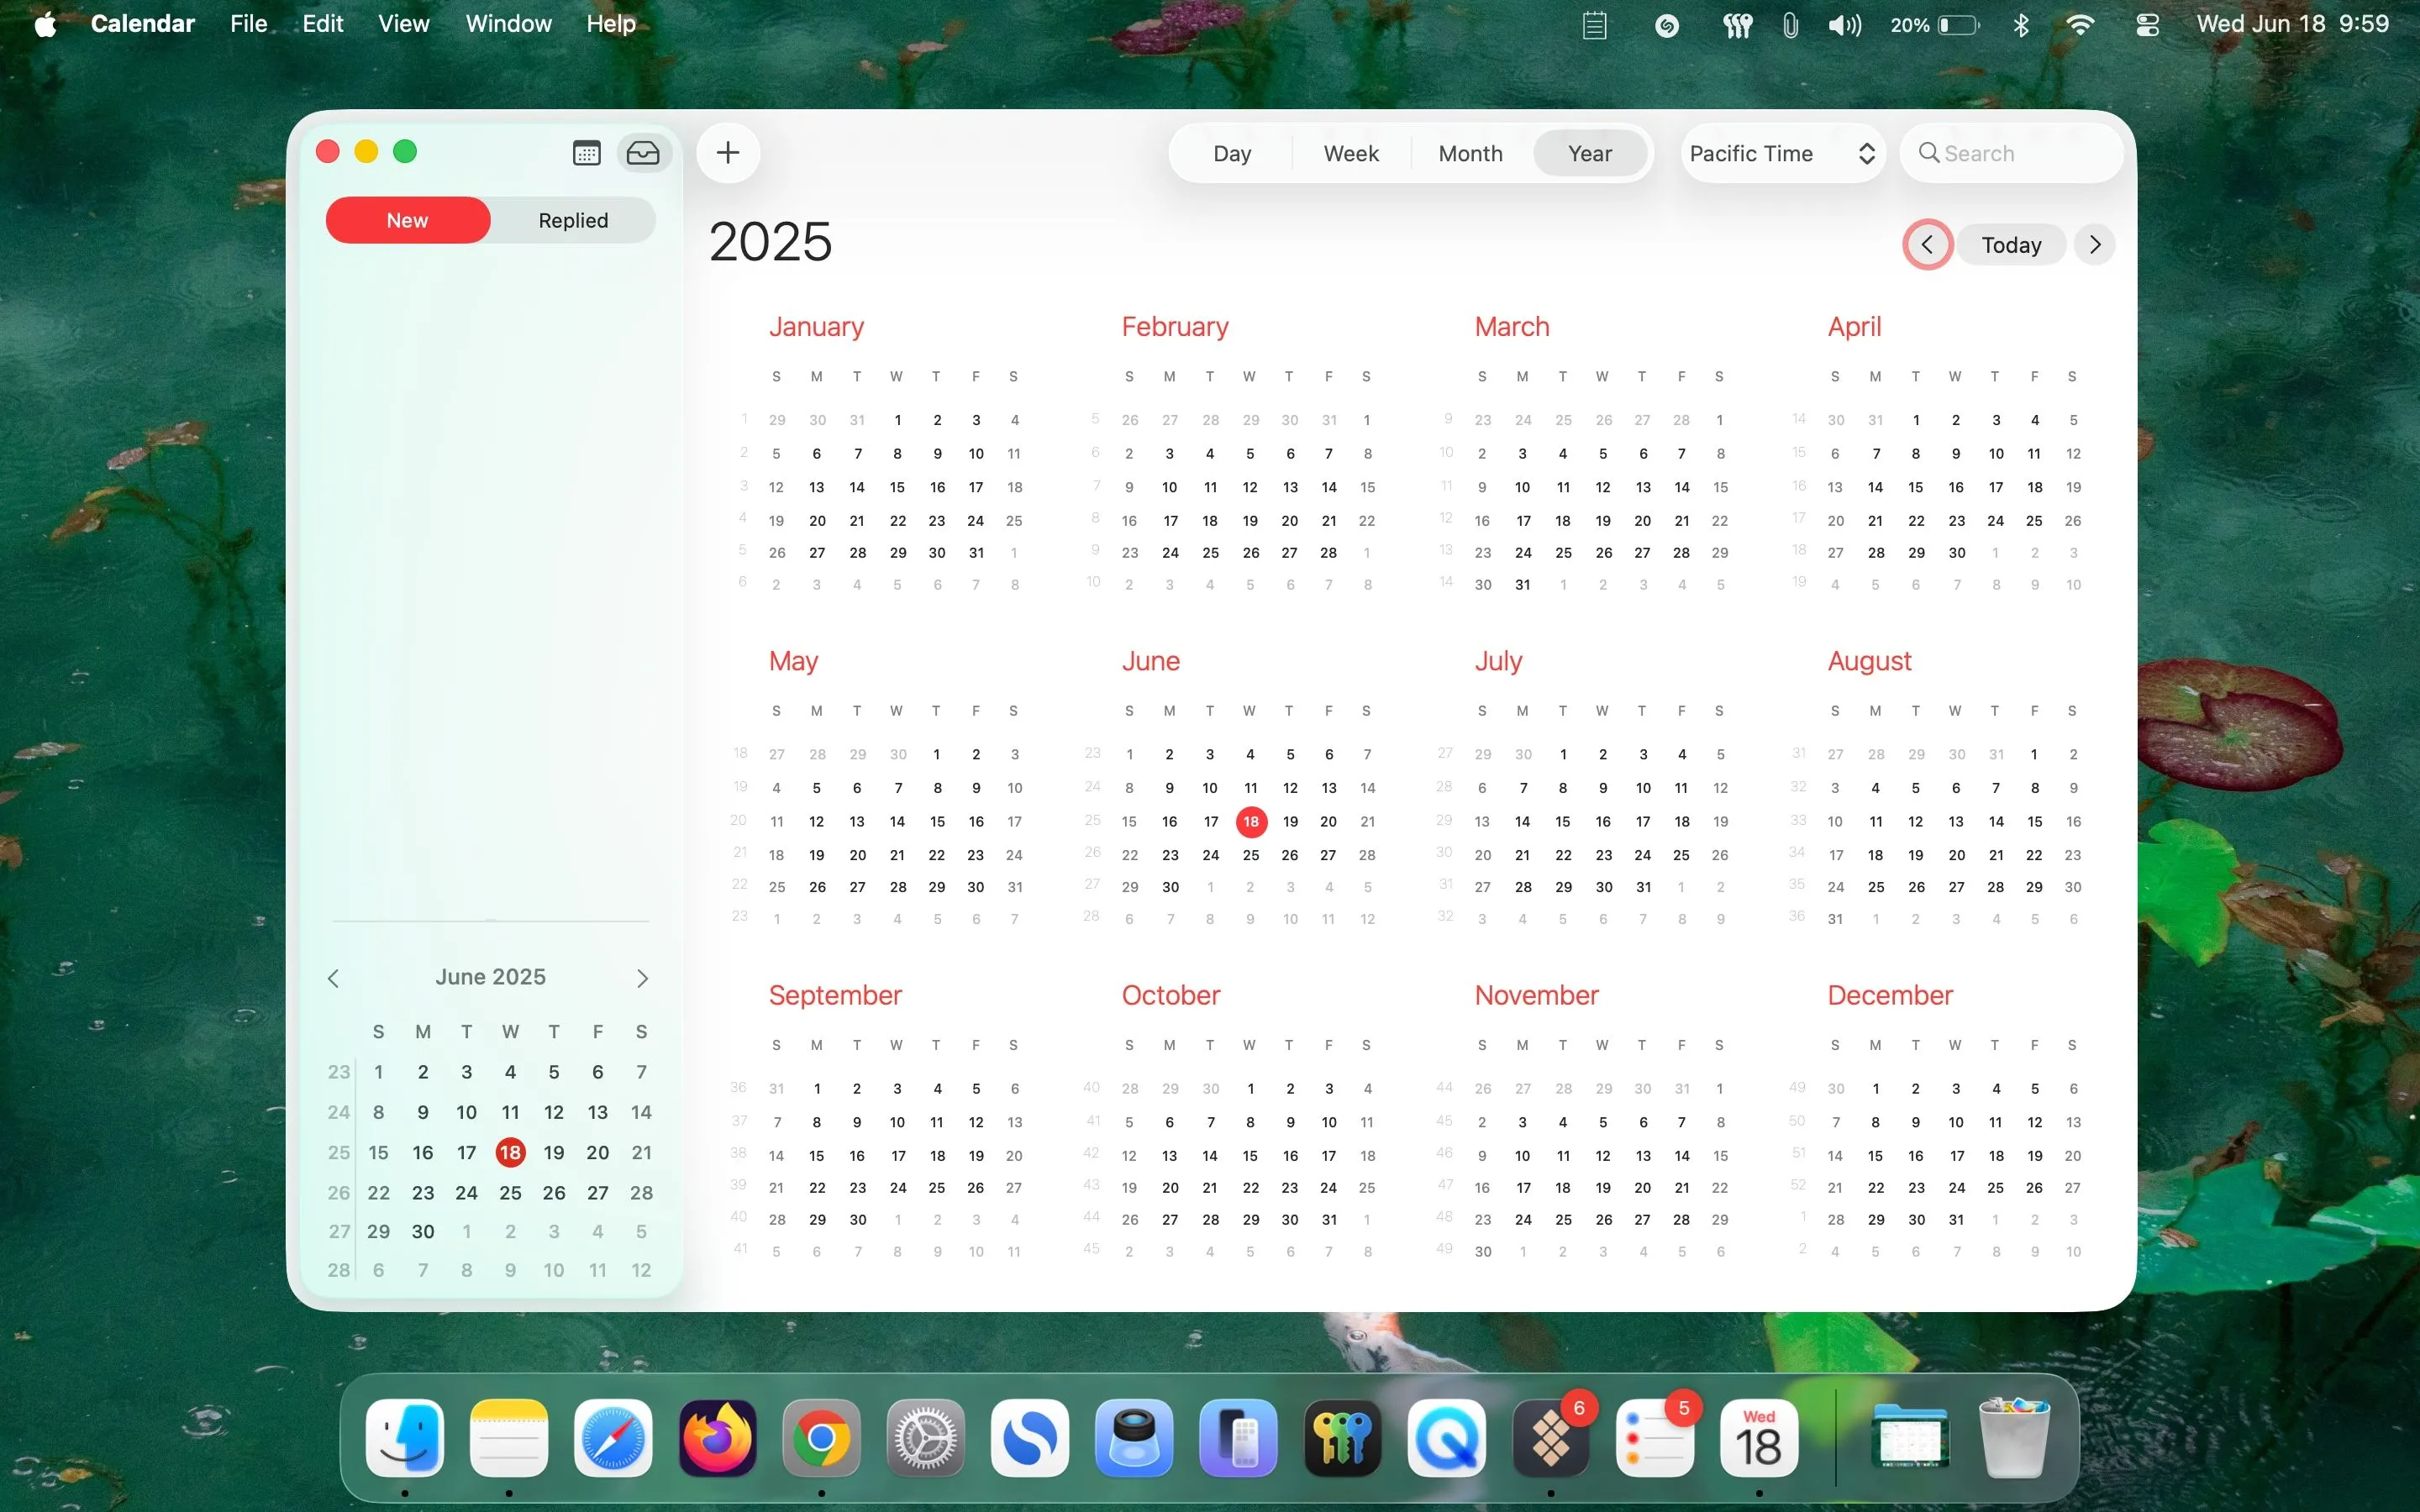Open Firefox from the dock
The height and width of the screenshot is (1512, 2420).
pos(717,1439)
